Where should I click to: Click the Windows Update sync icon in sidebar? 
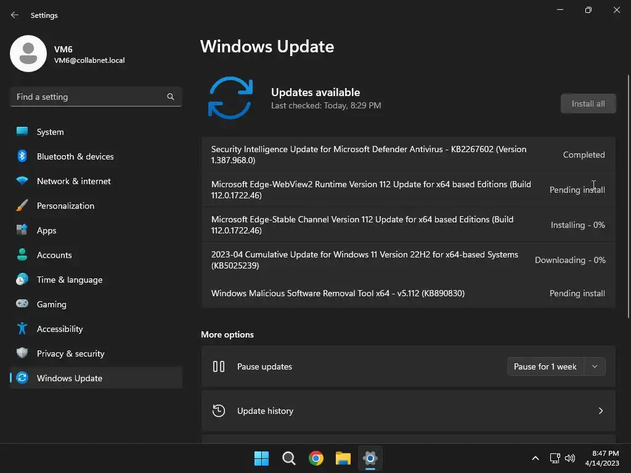point(22,378)
